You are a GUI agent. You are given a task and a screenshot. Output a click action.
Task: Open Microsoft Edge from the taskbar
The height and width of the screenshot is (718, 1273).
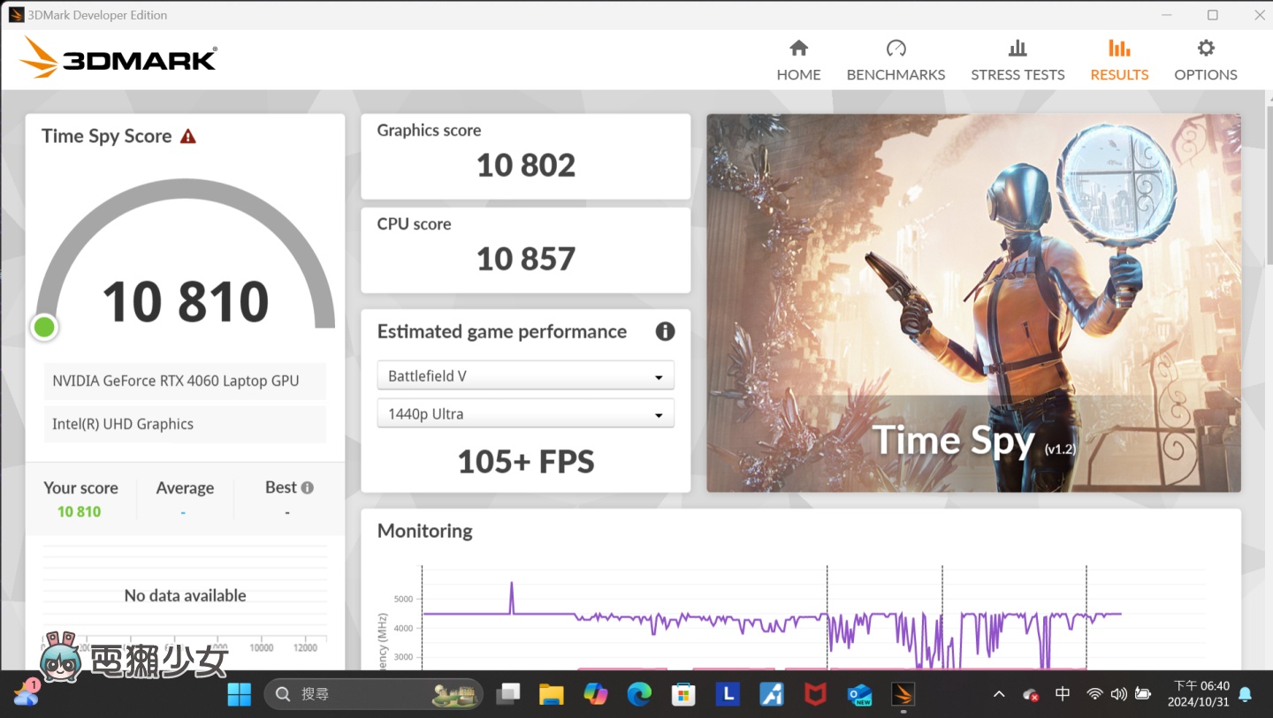639,694
